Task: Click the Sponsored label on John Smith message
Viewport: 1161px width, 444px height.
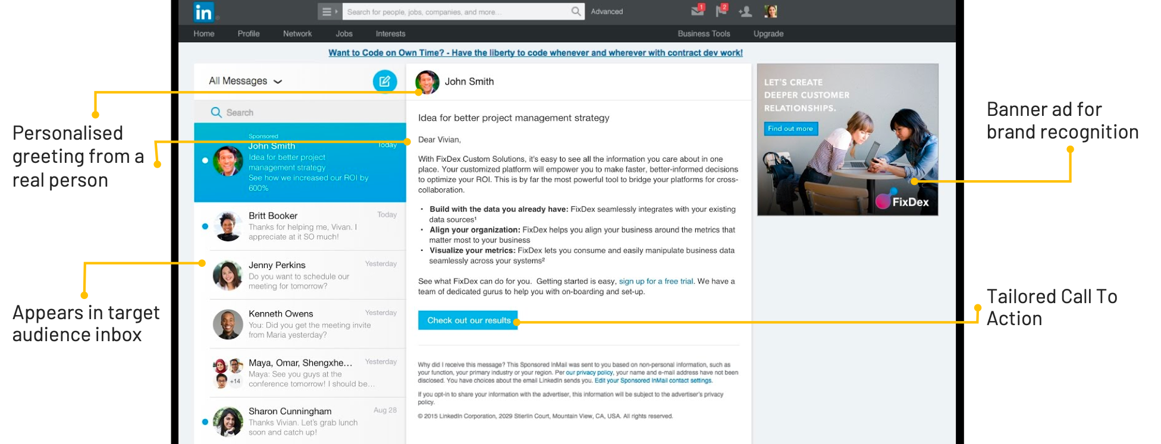Action: 263,136
